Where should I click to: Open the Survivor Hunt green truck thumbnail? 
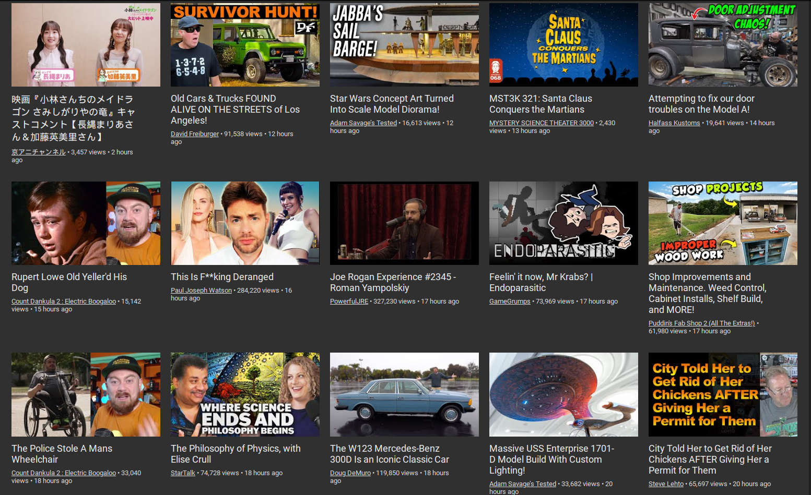pos(245,45)
